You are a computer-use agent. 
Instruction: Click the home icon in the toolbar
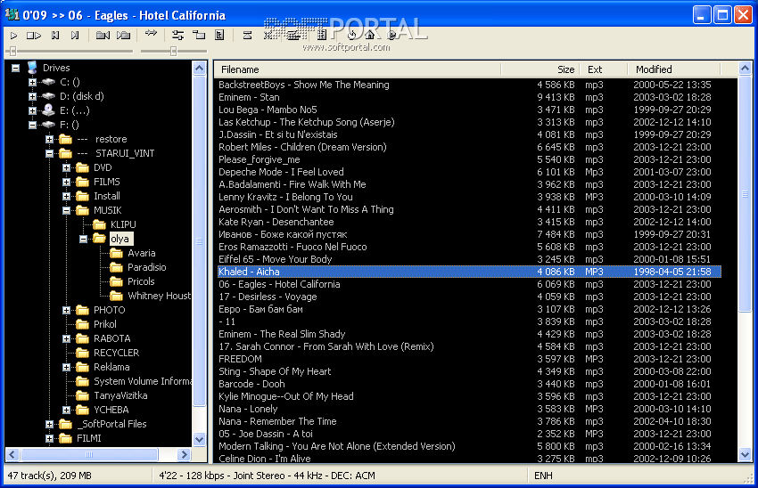coord(370,35)
